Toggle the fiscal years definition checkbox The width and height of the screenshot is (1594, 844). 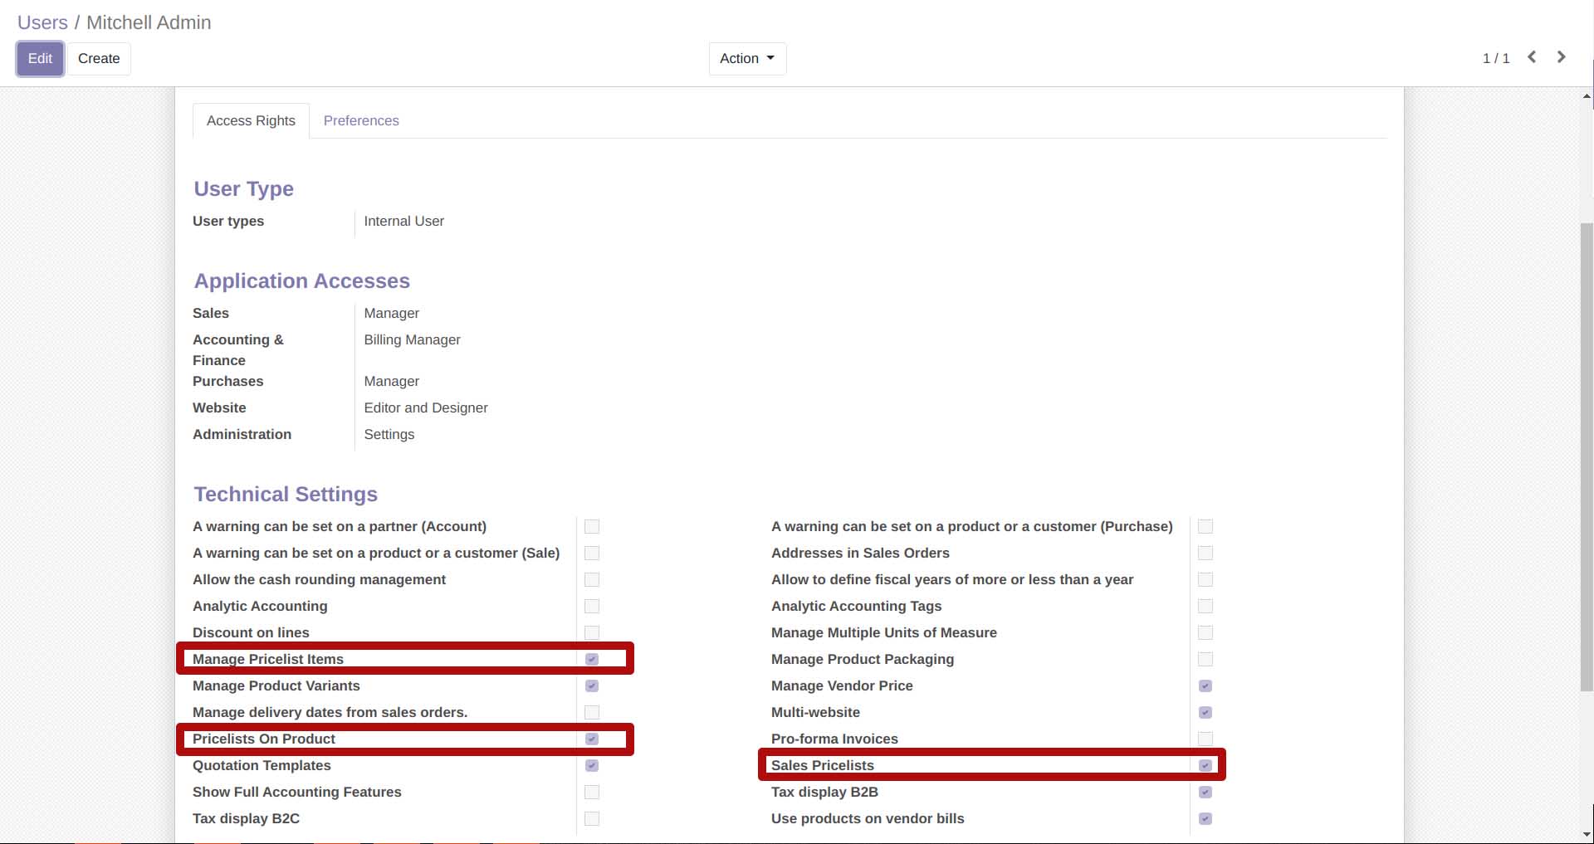[x=1205, y=579]
